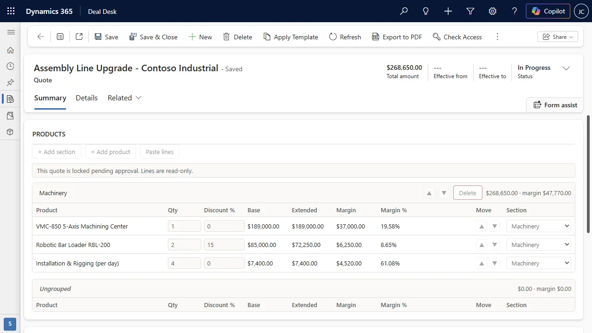The image size is (592, 333).
Task: Toggle the hamburger site map menu
Action: coord(10,32)
